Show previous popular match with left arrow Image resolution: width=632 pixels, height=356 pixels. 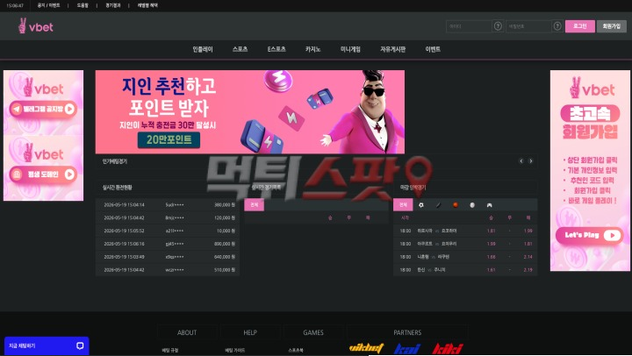click(x=521, y=161)
